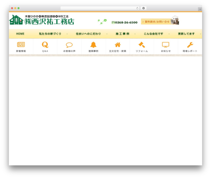
Task: Click the green house logo icon
Action: 16,20
